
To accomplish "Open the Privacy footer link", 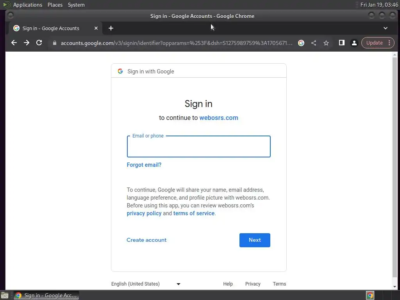I will click(253, 284).
